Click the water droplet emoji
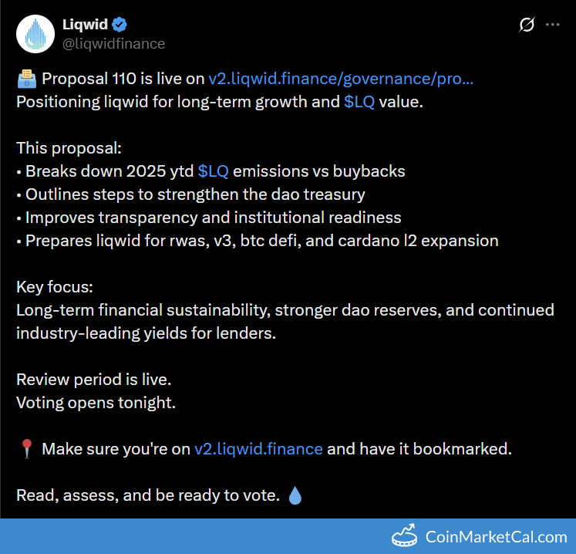The width and height of the screenshot is (576, 554). coord(295,495)
